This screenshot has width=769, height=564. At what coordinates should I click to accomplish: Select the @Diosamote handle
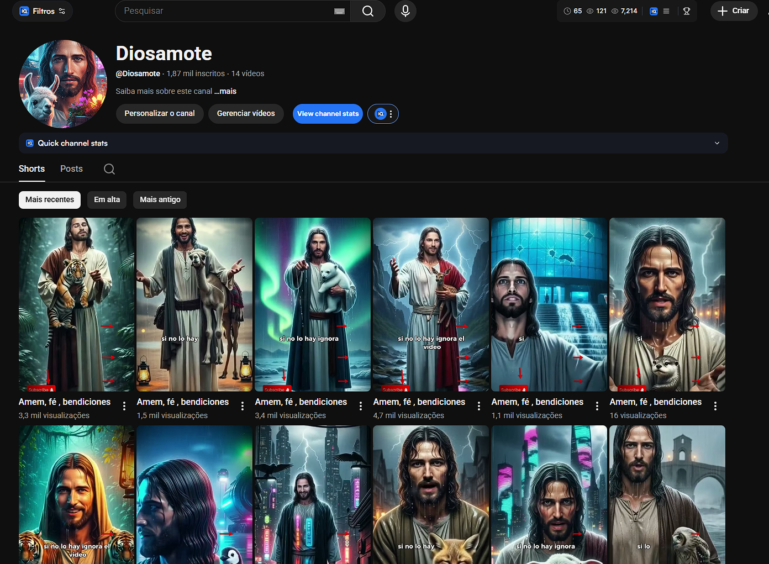(x=138, y=73)
